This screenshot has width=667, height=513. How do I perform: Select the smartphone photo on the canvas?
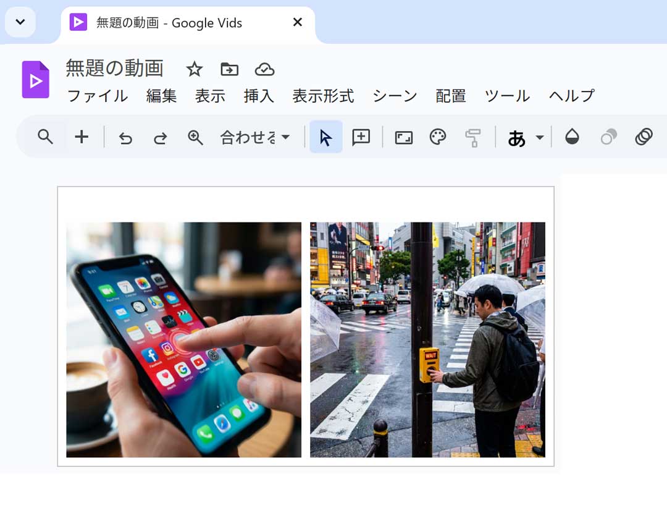point(183,339)
